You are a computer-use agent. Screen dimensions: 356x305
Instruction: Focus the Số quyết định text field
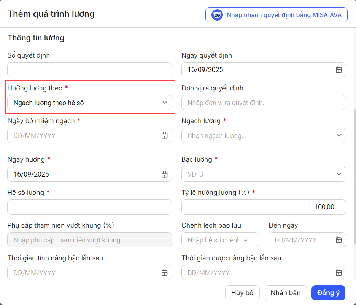89,70
